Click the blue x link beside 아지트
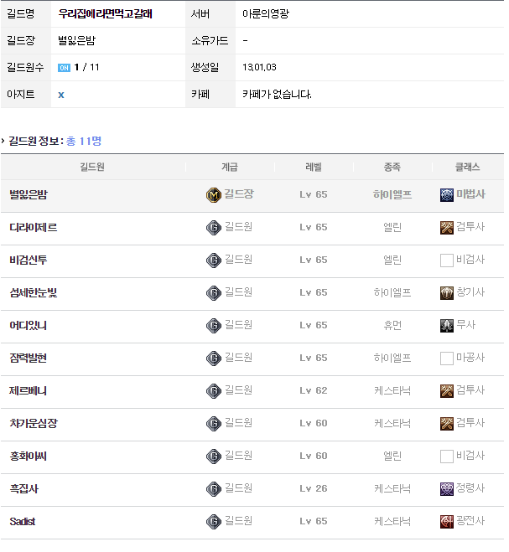Screen dimensions: 509x552 61,94
